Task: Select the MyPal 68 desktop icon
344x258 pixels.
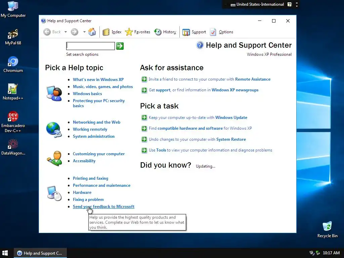Action: tap(13, 37)
